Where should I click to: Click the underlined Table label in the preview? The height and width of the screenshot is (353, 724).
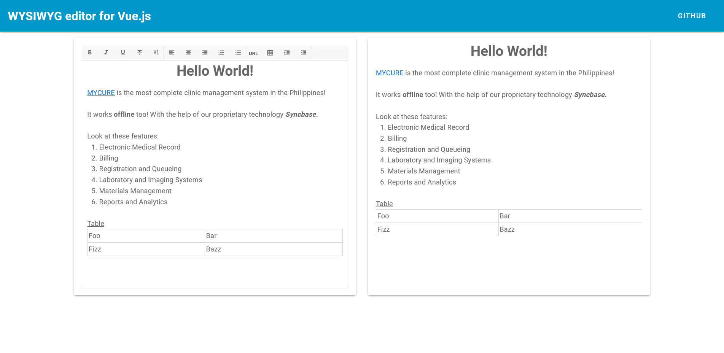point(384,204)
